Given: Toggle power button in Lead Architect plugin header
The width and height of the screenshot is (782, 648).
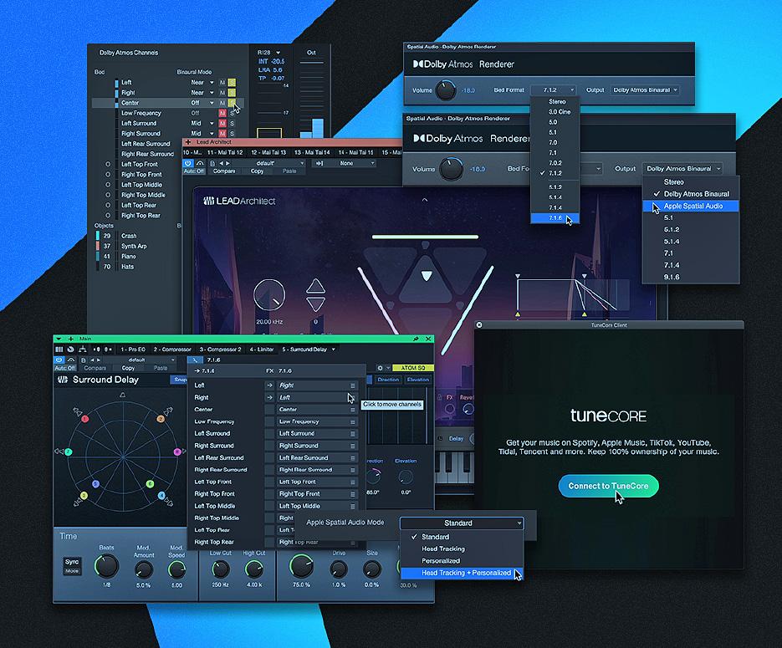Looking at the screenshot, I should [x=188, y=163].
